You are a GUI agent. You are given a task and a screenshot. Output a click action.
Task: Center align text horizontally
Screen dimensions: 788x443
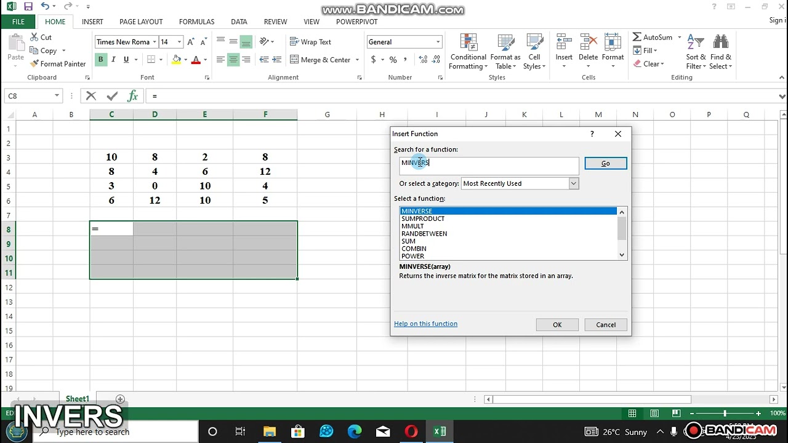coord(233,60)
